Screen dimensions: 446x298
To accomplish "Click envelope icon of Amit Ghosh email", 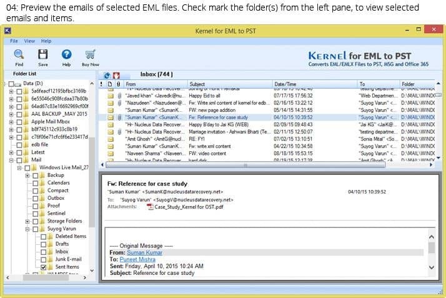I will point(111,139).
